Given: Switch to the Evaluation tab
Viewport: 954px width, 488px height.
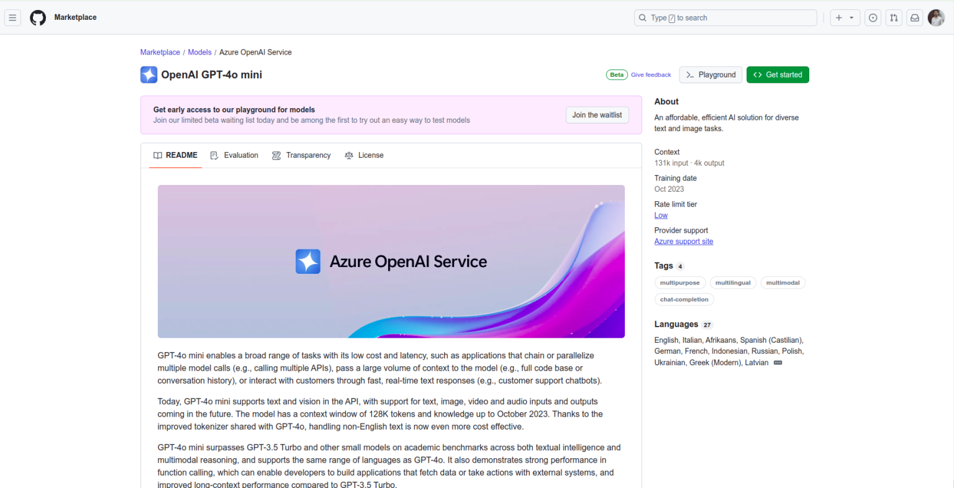Looking at the screenshot, I should coord(234,155).
